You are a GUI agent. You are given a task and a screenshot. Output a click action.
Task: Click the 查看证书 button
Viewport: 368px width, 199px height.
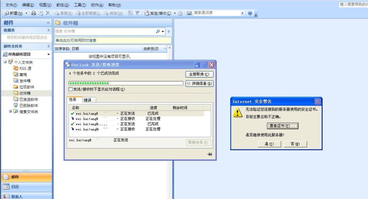[283, 126]
